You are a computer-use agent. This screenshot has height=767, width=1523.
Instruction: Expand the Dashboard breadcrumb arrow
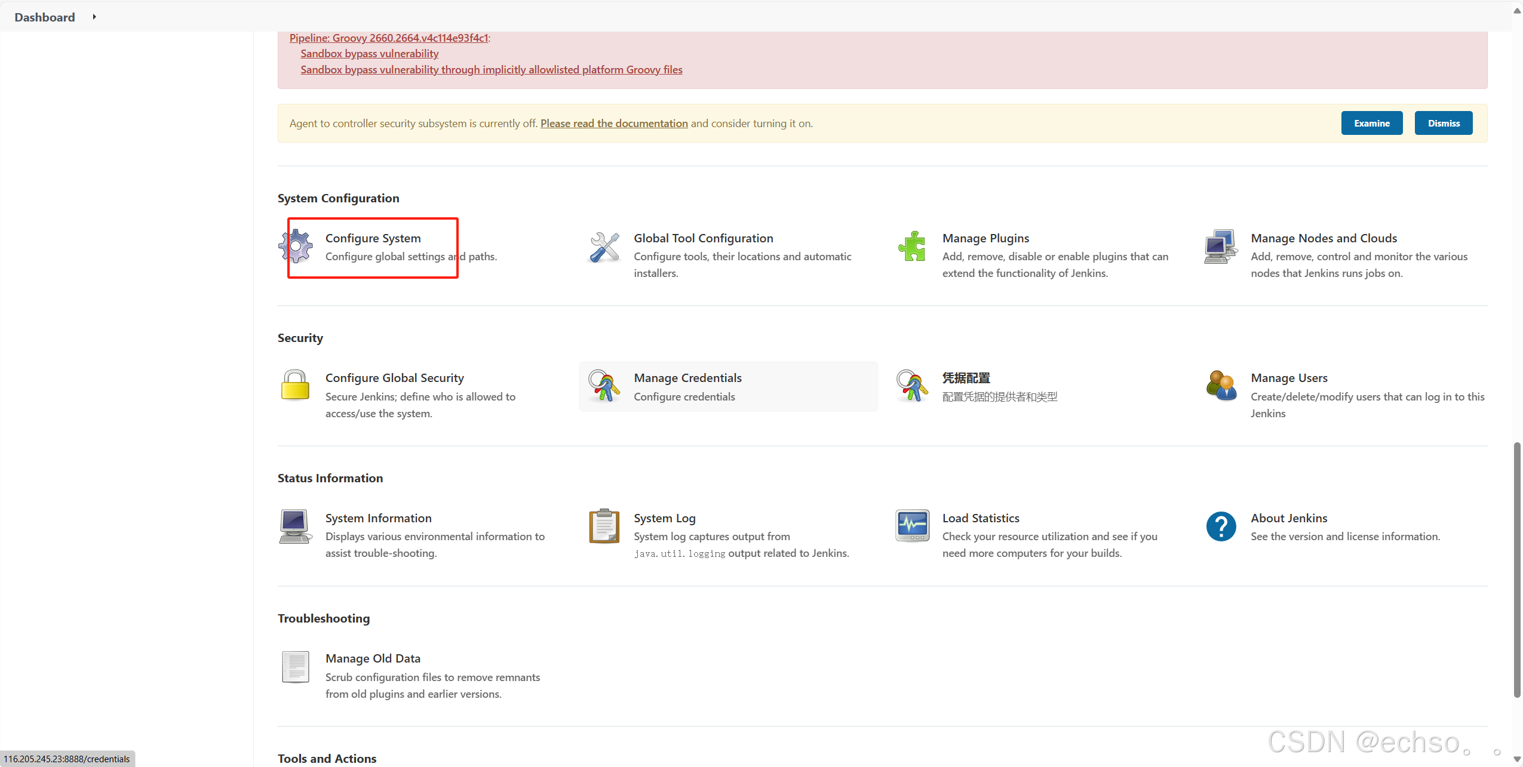[x=94, y=17]
